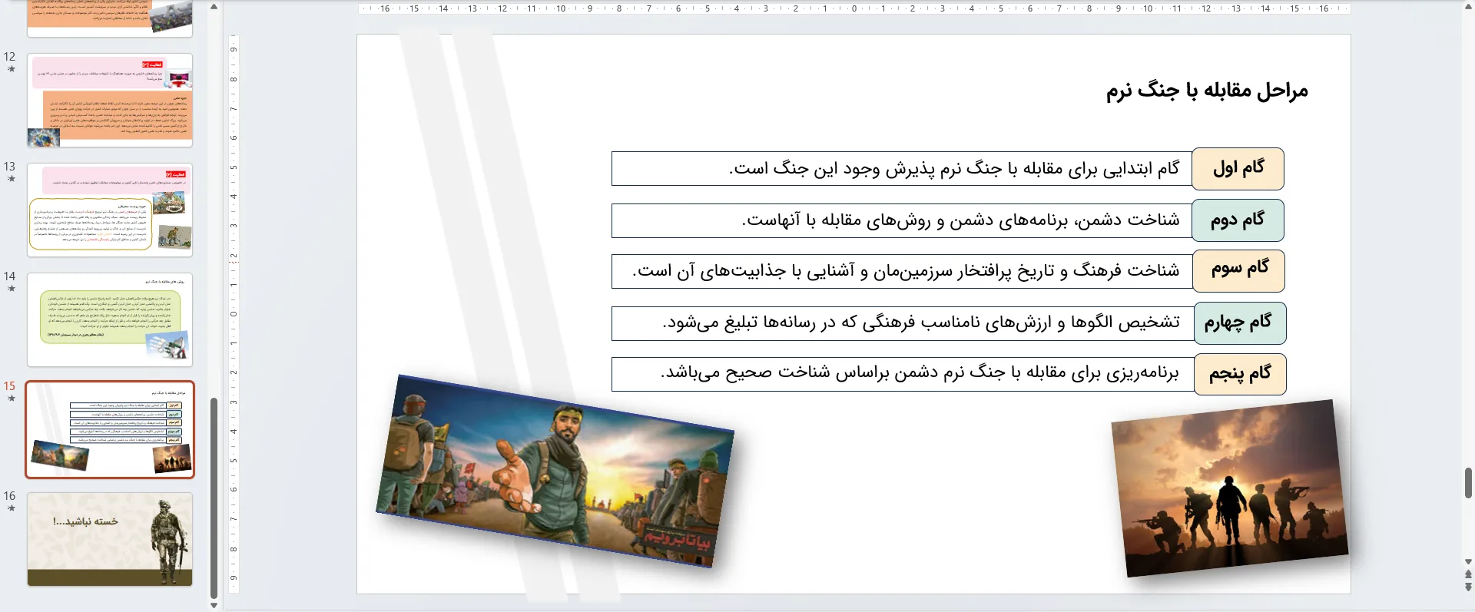Select the 'گام سوم' label shape
1475x612 pixels.
coord(1238,271)
